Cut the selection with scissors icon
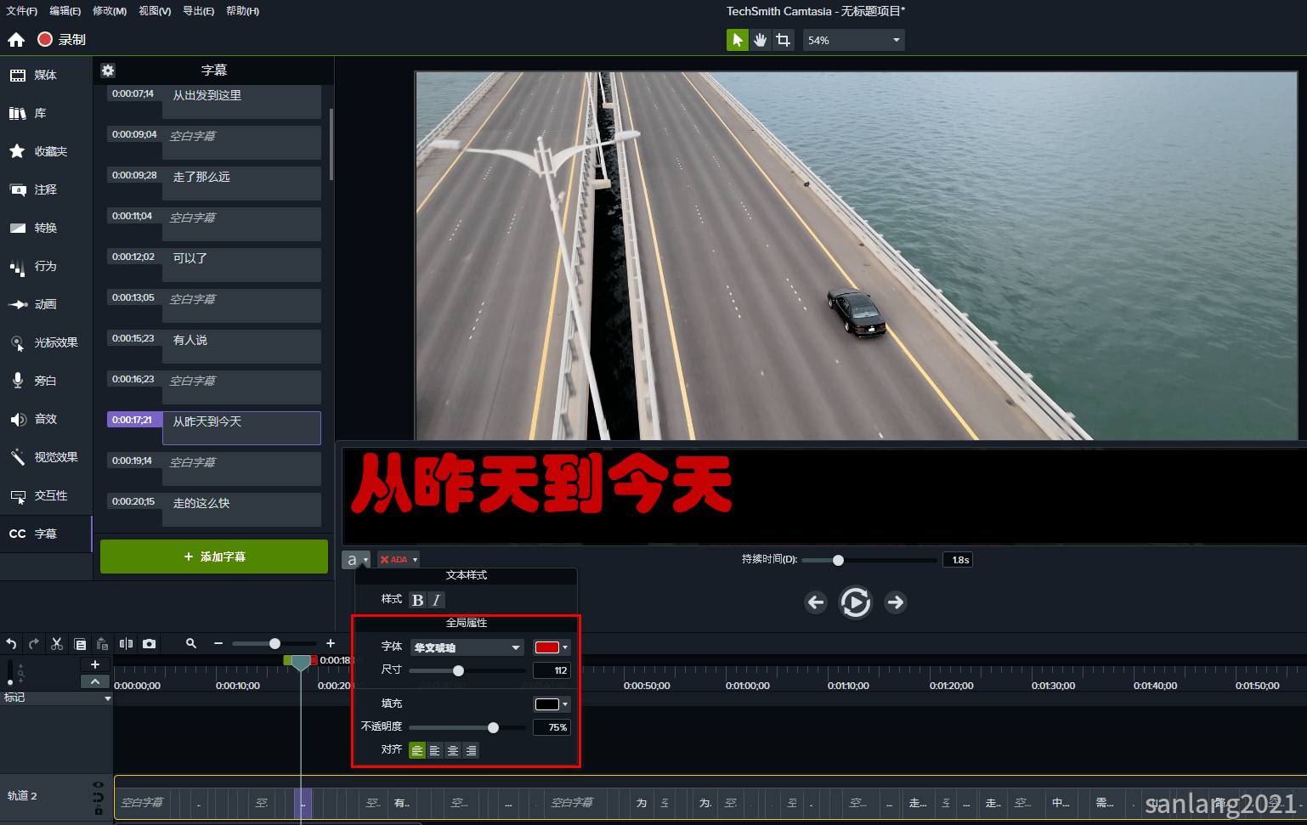This screenshot has height=825, width=1307. pos(57,644)
